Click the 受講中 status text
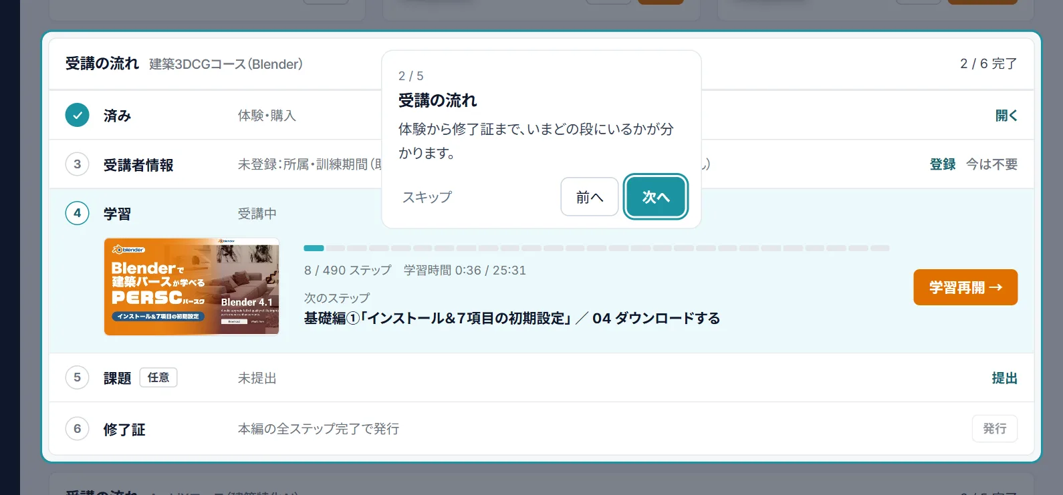 [257, 214]
